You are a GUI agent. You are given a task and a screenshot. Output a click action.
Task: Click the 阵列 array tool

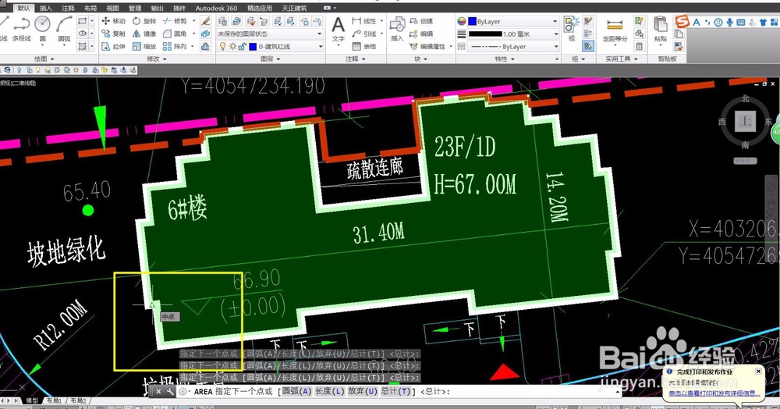coord(175,46)
